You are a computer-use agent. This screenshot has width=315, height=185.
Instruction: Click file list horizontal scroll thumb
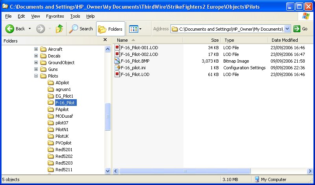[x=185, y=171]
